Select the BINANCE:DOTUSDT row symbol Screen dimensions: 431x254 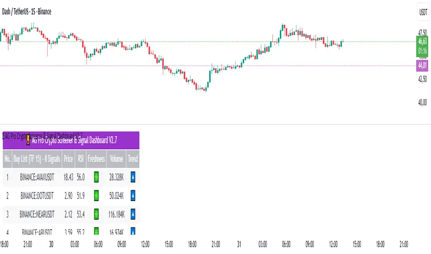[x=37, y=195]
